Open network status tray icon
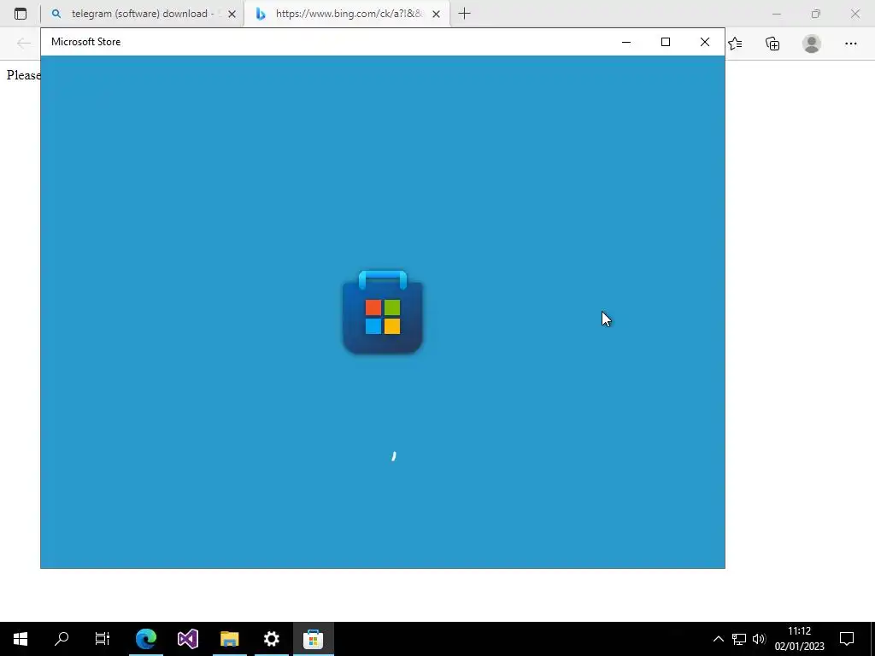The height and width of the screenshot is (656, 875). pyautogui.click(x=739, y=639)
